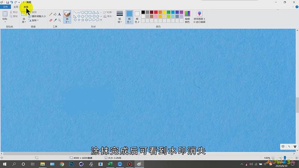Choose the Six-point star shape
The height and width of the screenshot is (168, 299).
click(86, 20)
